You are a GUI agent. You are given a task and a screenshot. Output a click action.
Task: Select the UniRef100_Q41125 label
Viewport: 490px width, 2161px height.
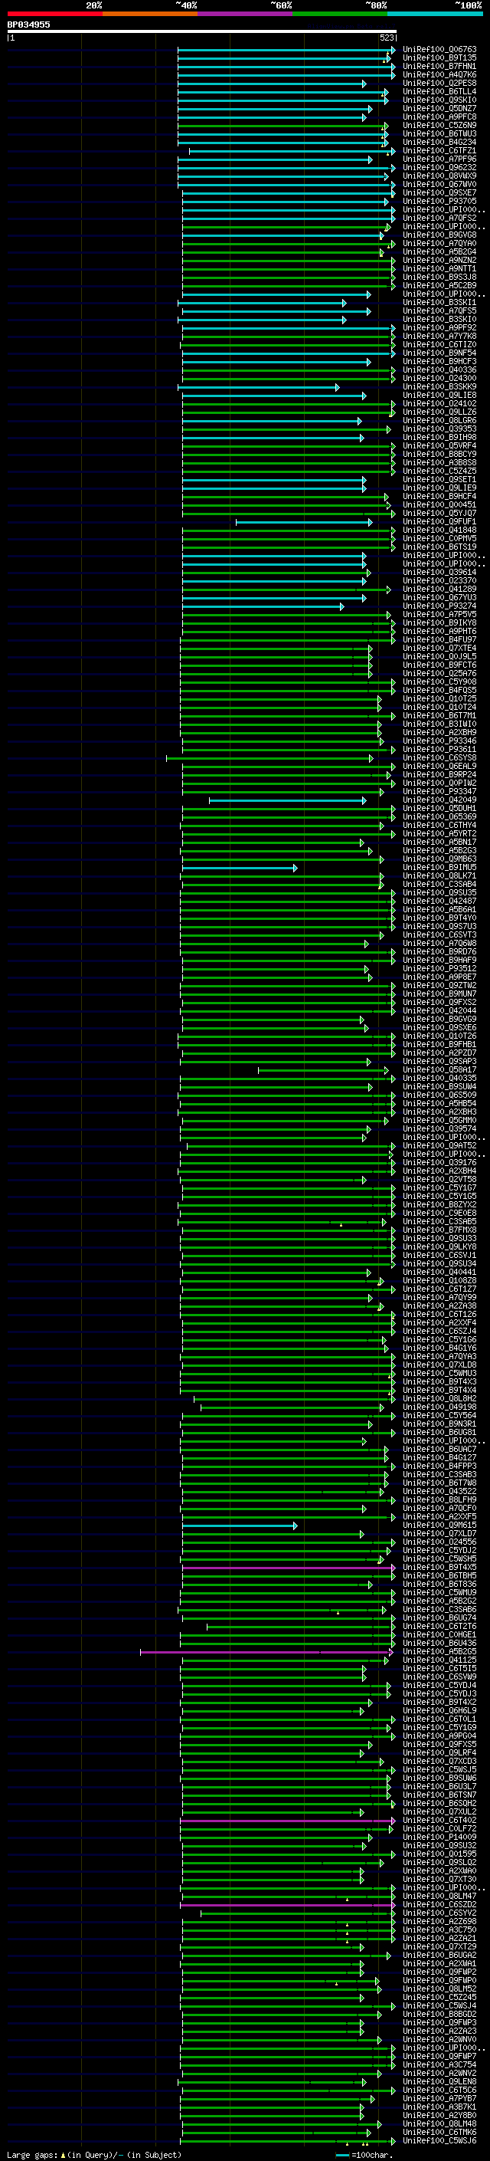click(x=439, y=1660)
